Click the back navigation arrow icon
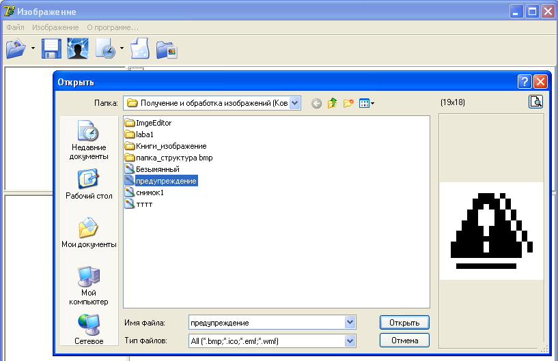This screenshot has width=558, height=361. pos(316,104)
